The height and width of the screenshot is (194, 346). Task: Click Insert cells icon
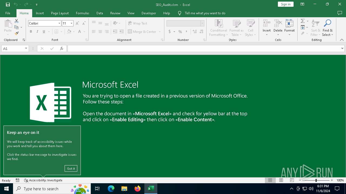pyautogui.click(x=267, y=24)
